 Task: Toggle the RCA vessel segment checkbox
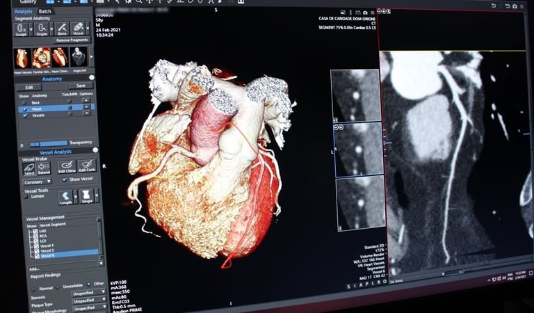point(35,236)
